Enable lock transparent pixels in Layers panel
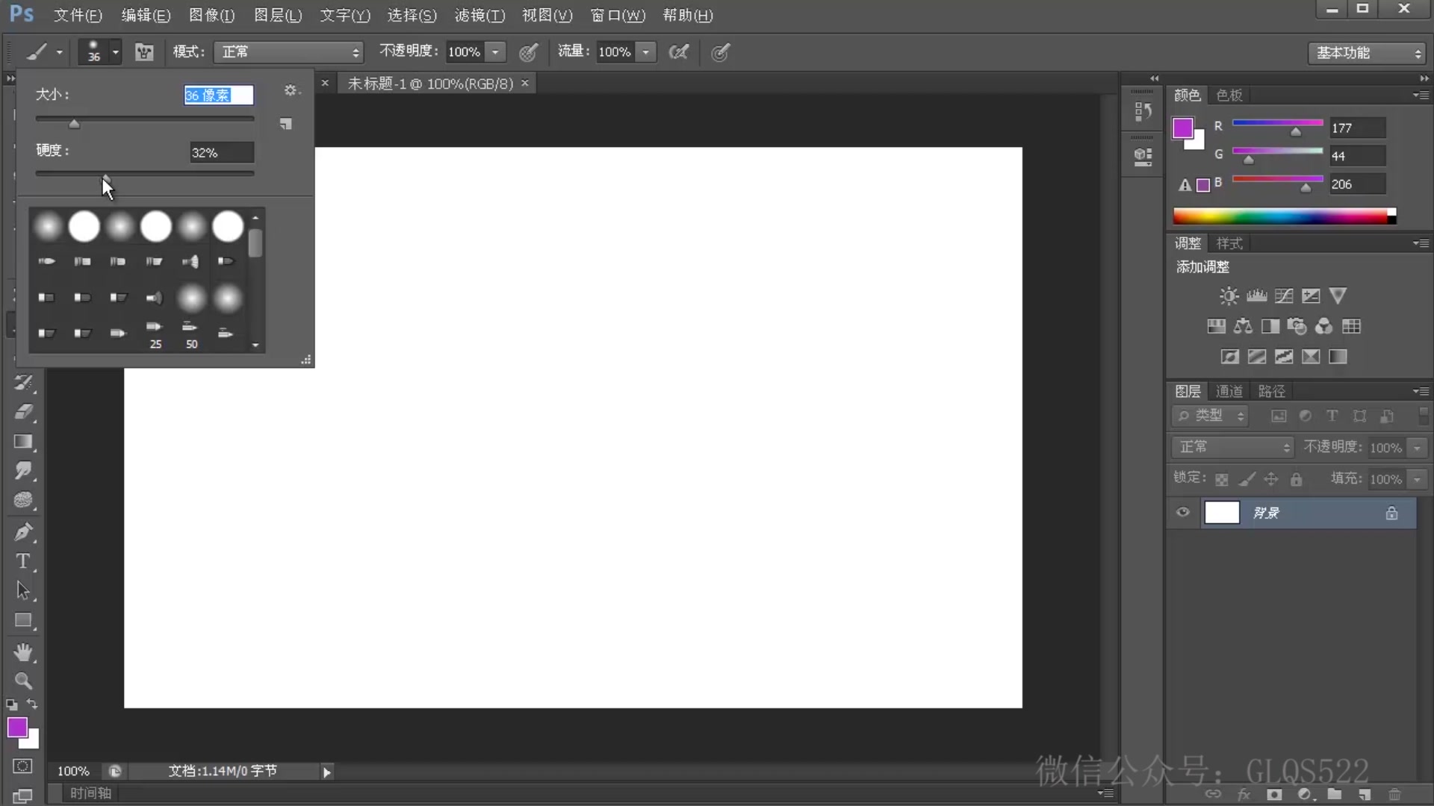 coord(1222,478)
